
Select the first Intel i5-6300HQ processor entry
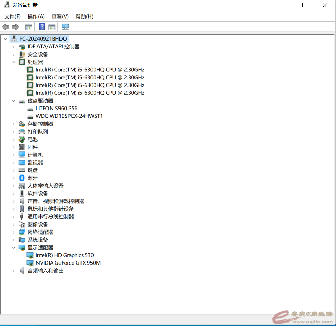pyautogui.click(x=90, y=70)
